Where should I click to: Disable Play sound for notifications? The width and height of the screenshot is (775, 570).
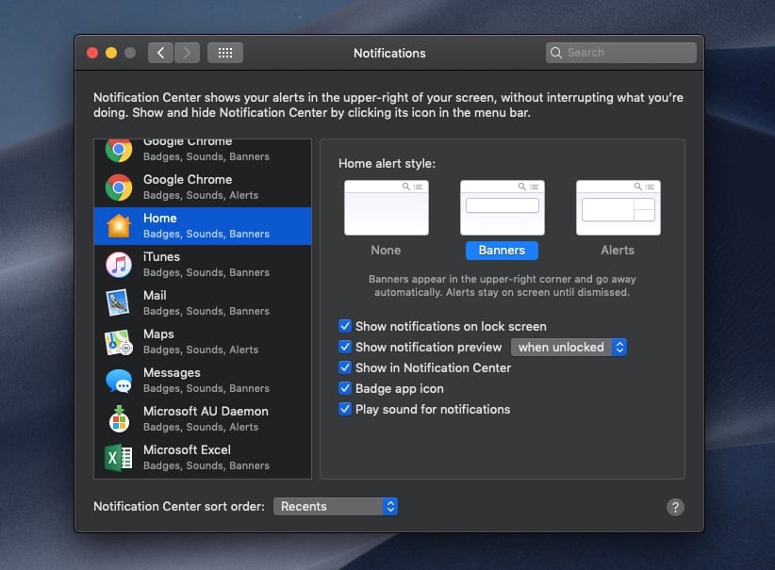345,409
